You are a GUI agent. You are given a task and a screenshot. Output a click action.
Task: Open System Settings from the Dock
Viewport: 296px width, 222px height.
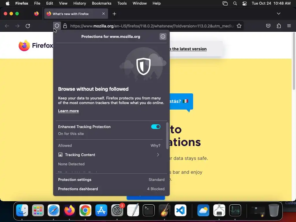[117, 210]
